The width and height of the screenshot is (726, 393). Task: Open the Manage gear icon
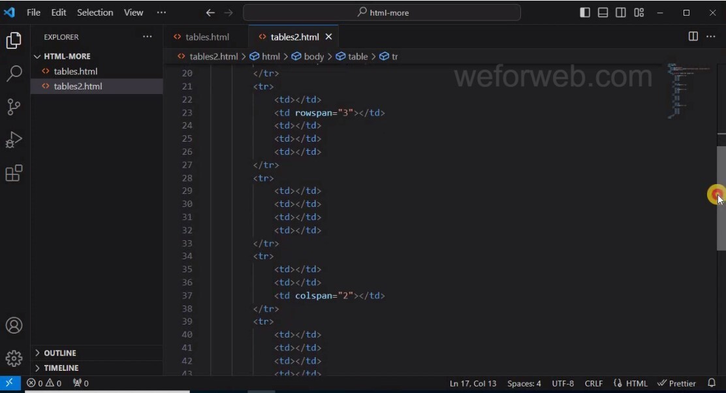point(14,358)
